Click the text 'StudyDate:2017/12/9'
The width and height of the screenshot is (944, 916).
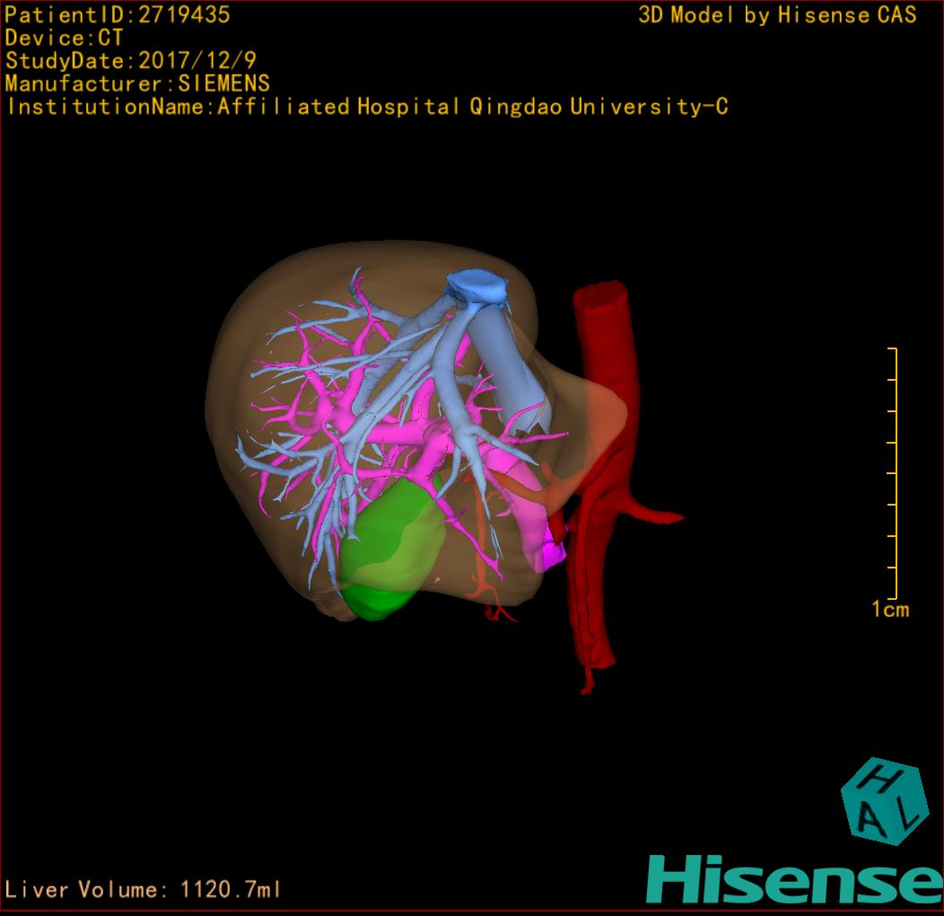pos(131,61)
